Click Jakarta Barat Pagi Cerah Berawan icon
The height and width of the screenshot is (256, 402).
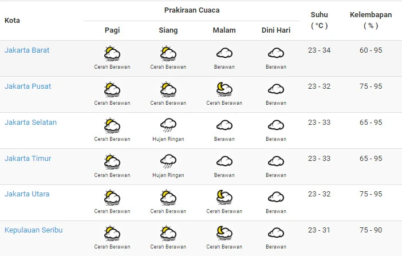112,53
